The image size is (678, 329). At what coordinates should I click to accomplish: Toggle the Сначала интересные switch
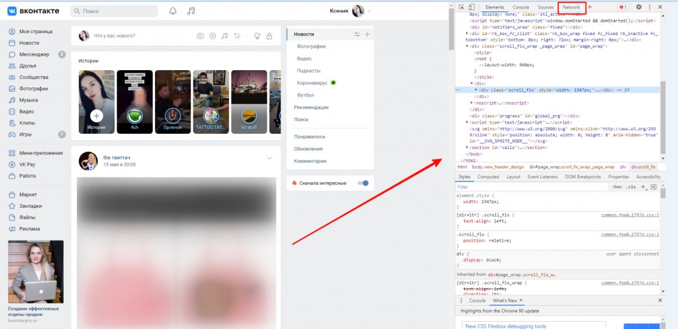363,183
